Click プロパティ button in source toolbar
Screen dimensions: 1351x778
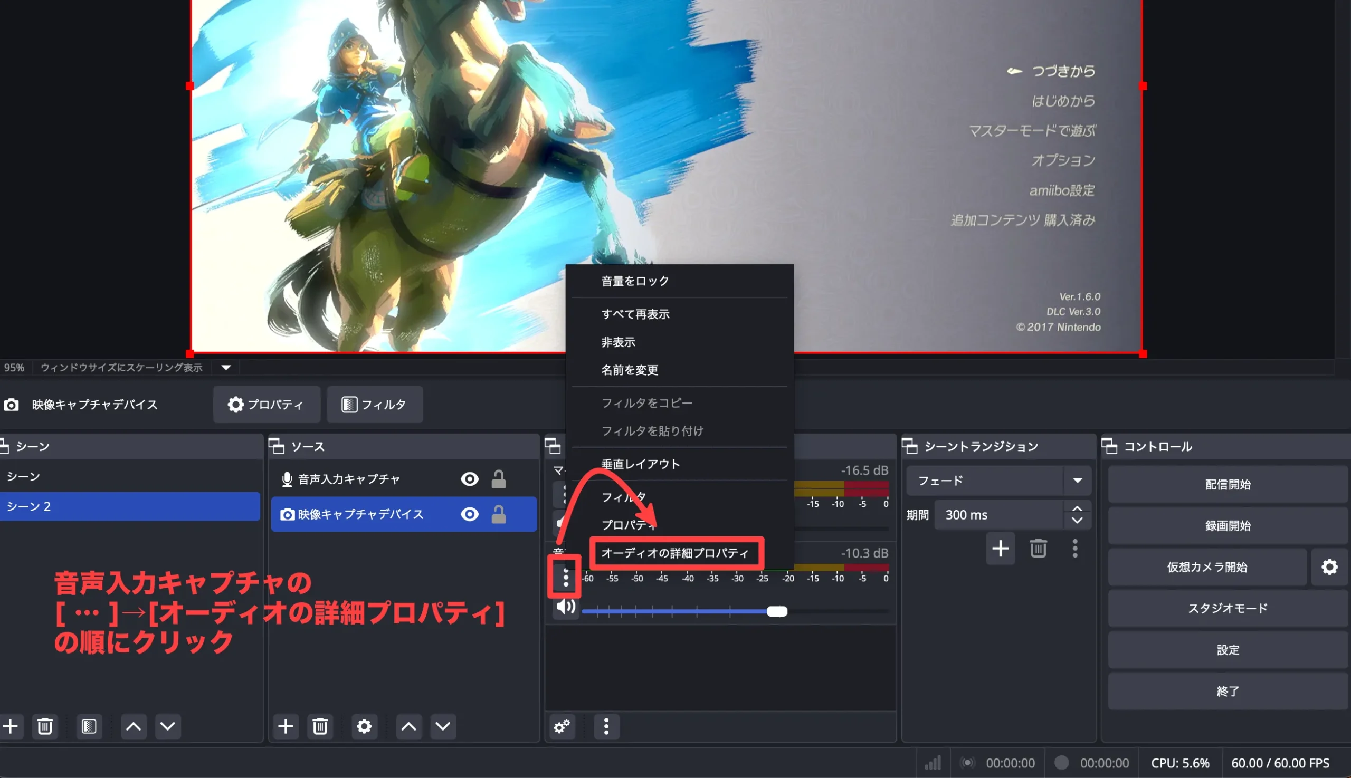pos(267,405)
